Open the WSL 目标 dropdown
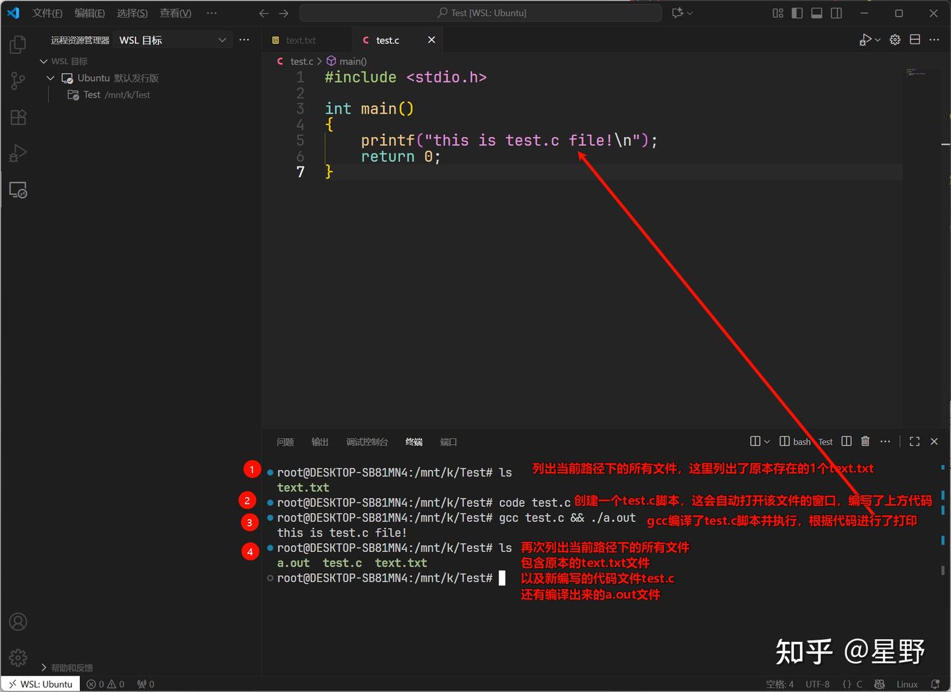The width and height of the screenshot is (951, 692). click(x=172, y=40)
